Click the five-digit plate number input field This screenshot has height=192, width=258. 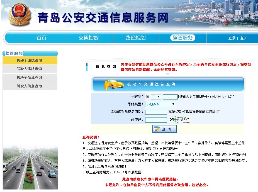pyautogui.click(x=170, y=97)
